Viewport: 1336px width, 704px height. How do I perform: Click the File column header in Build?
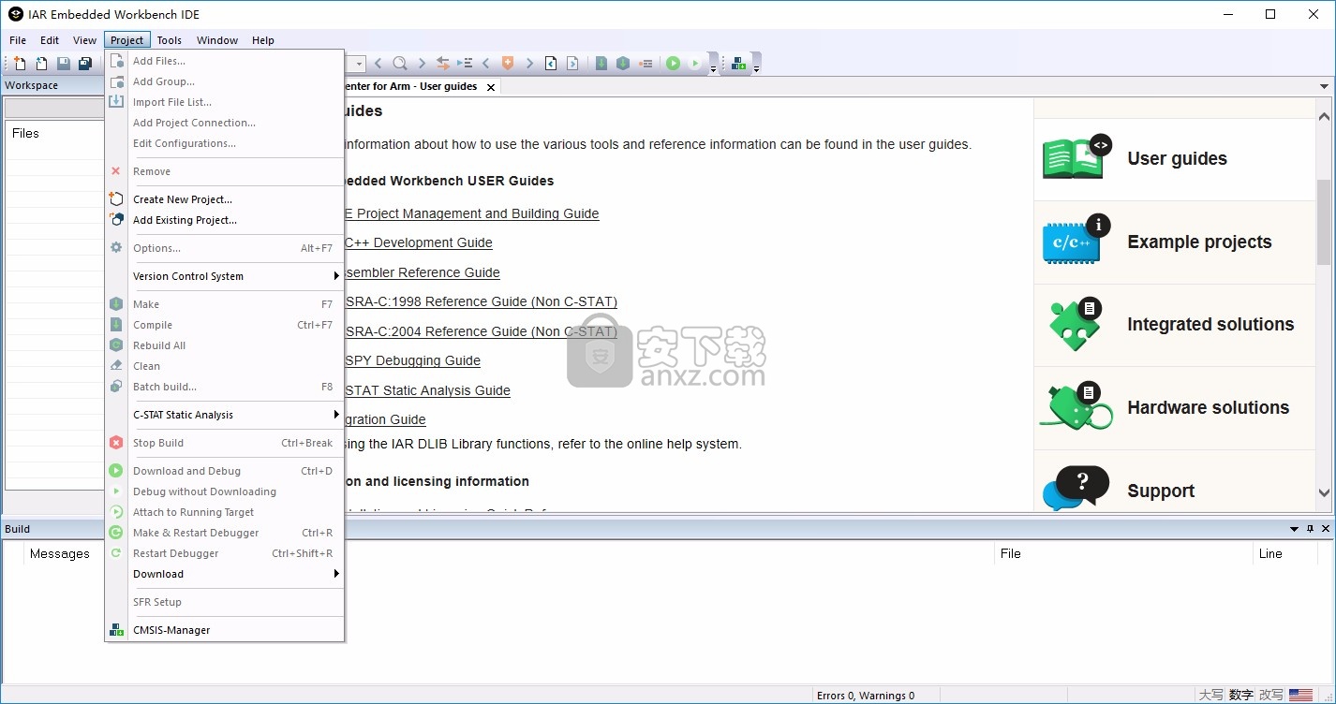click(x=1011, y=553)
